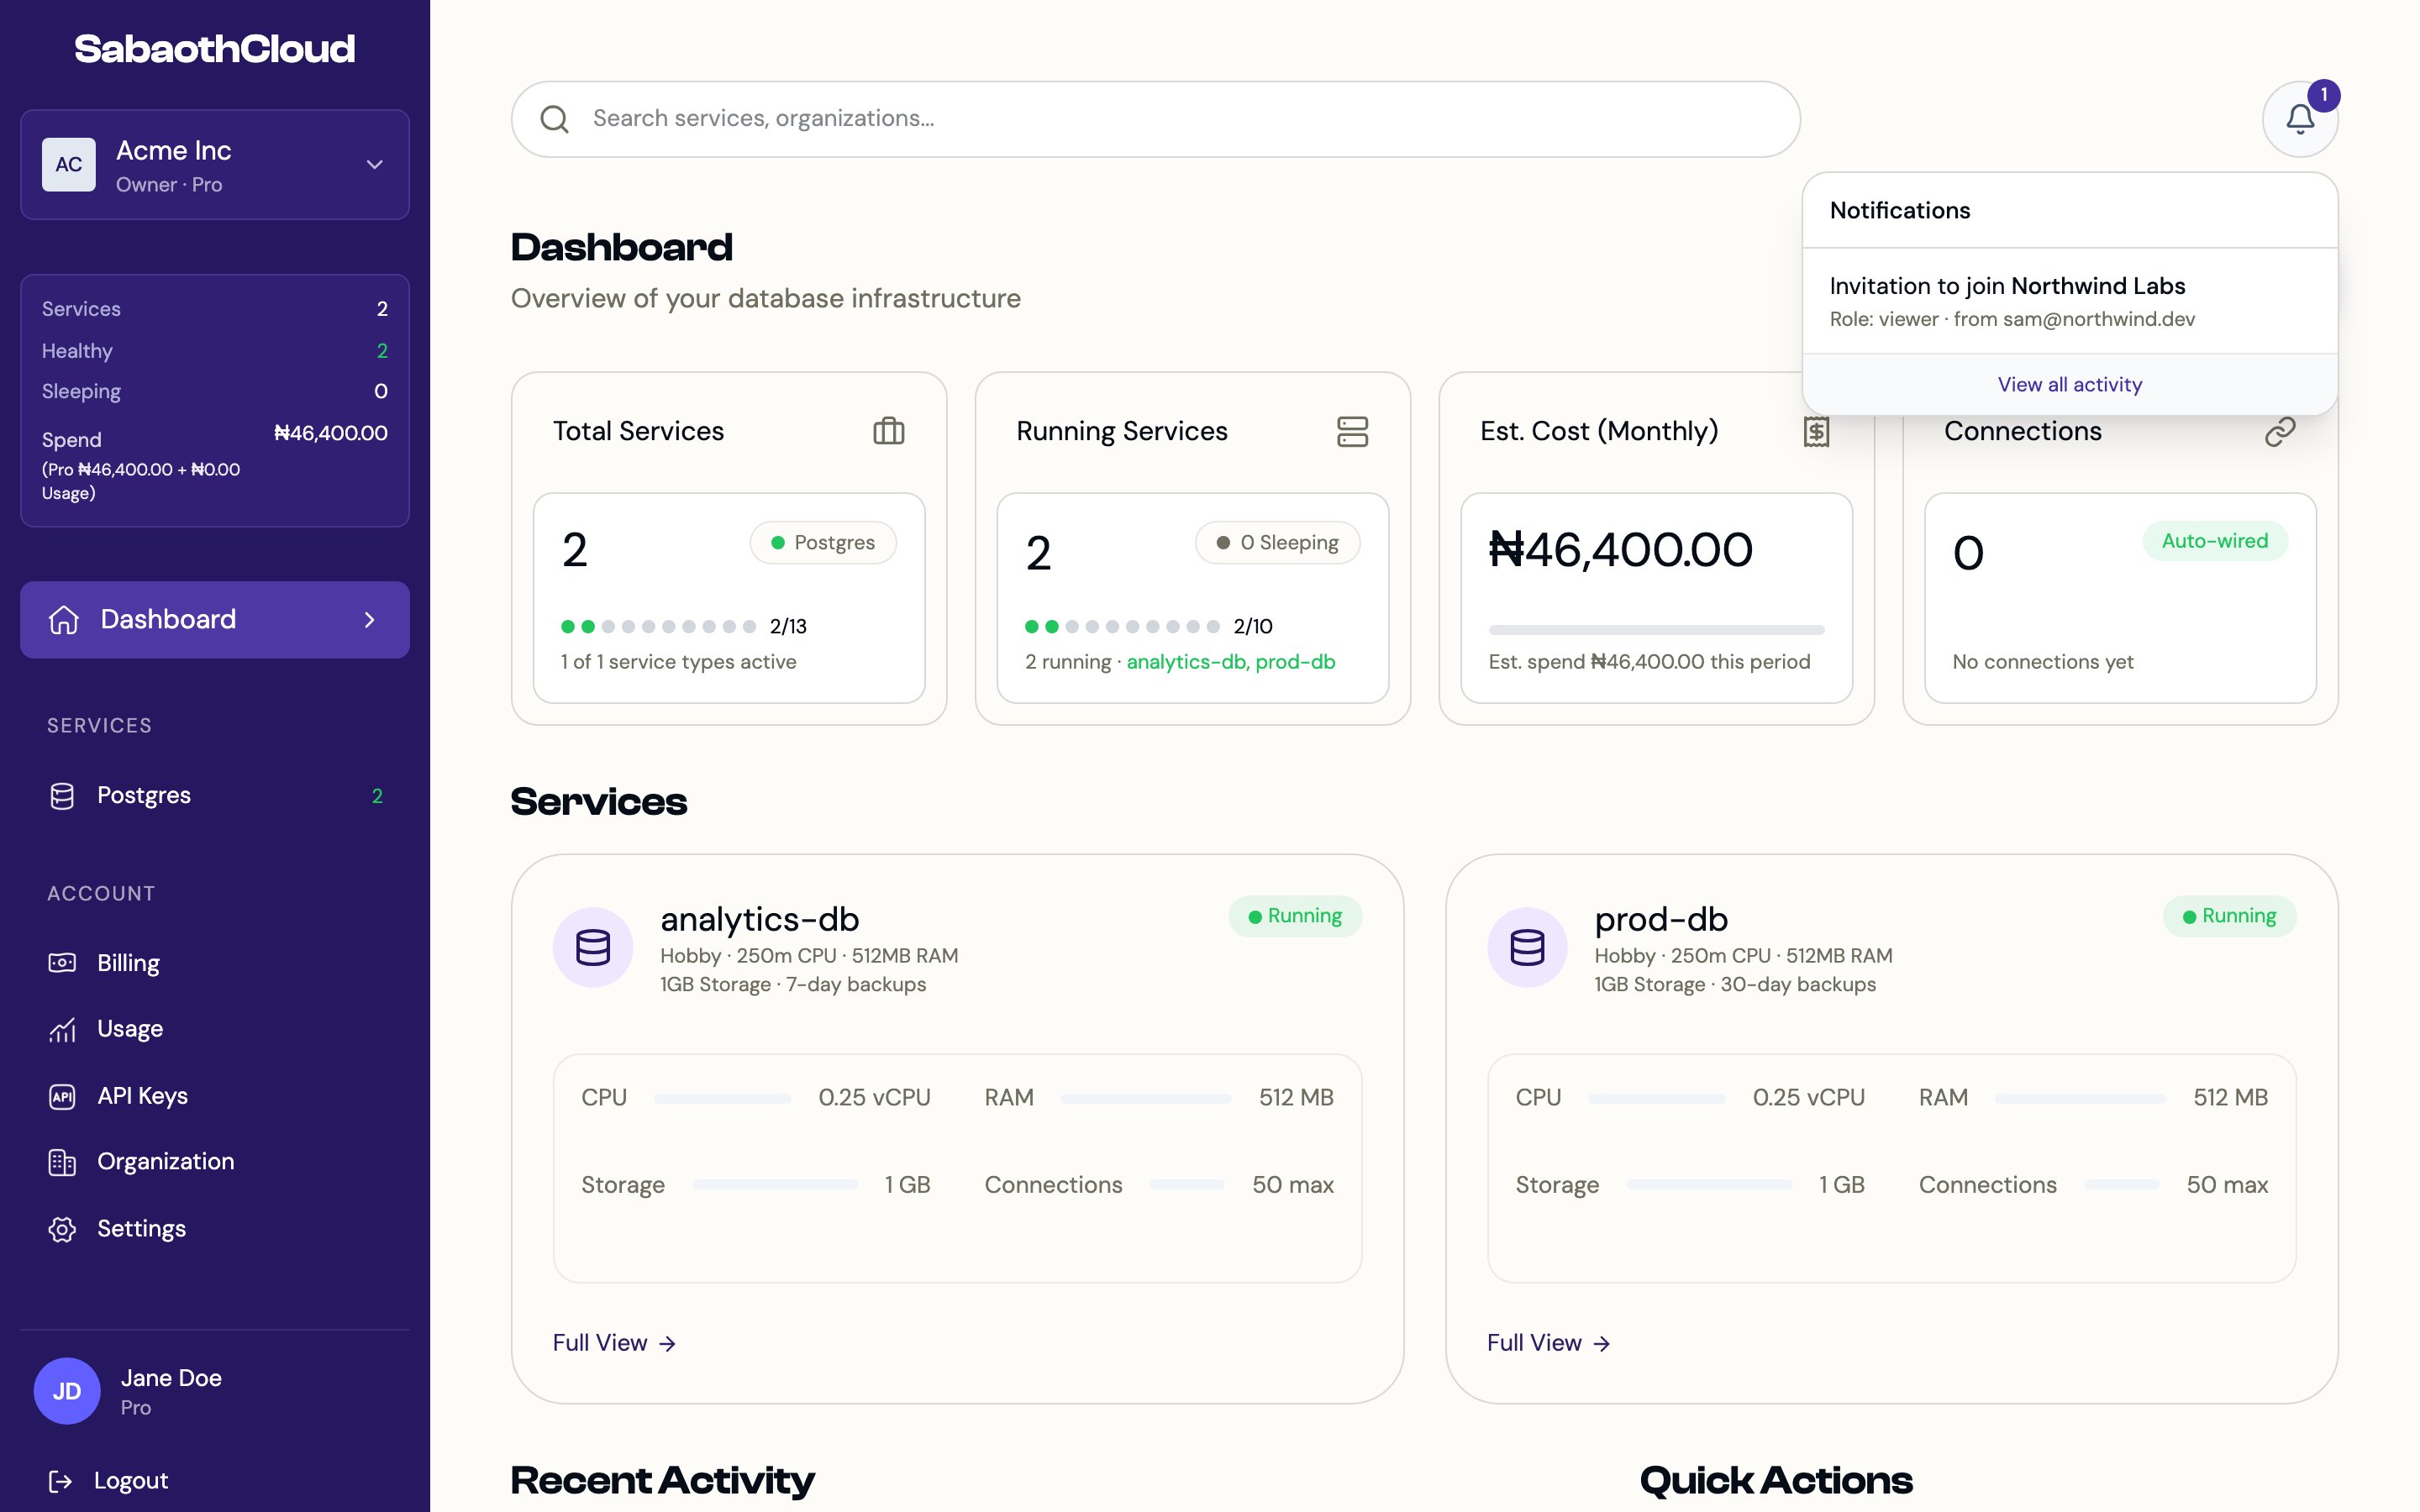Open the Northwind Labs invitation notification
The height and width of the screenshot is (1512, 2420).
[x=2070, y=301]
